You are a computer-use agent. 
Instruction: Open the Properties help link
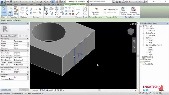[x=6, y=90]
